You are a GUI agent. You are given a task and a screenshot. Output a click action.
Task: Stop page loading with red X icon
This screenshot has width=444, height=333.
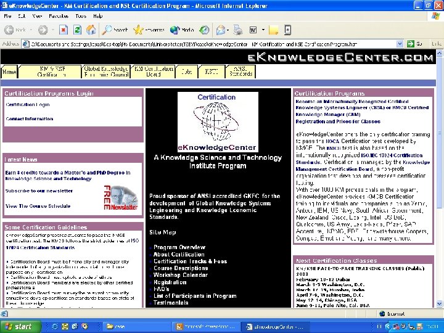tap(64, 30)
